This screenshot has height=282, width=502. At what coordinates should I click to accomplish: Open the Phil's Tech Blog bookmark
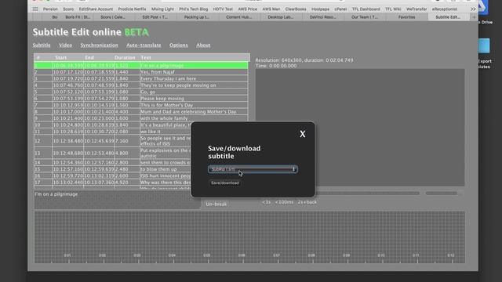(x=194, y=9)
